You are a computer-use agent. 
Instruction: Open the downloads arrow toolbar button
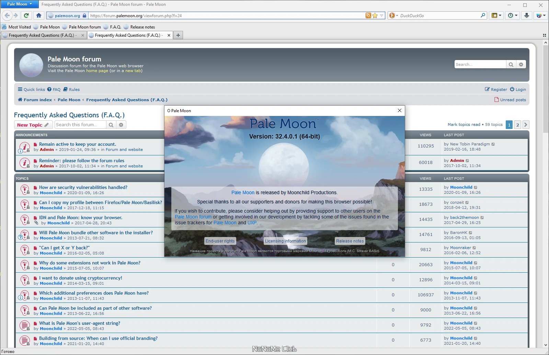(x=526, y=15)
